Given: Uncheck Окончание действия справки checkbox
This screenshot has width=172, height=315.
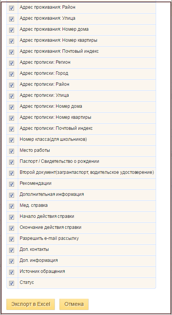Looking at the screenshot, I should [12, 228].
